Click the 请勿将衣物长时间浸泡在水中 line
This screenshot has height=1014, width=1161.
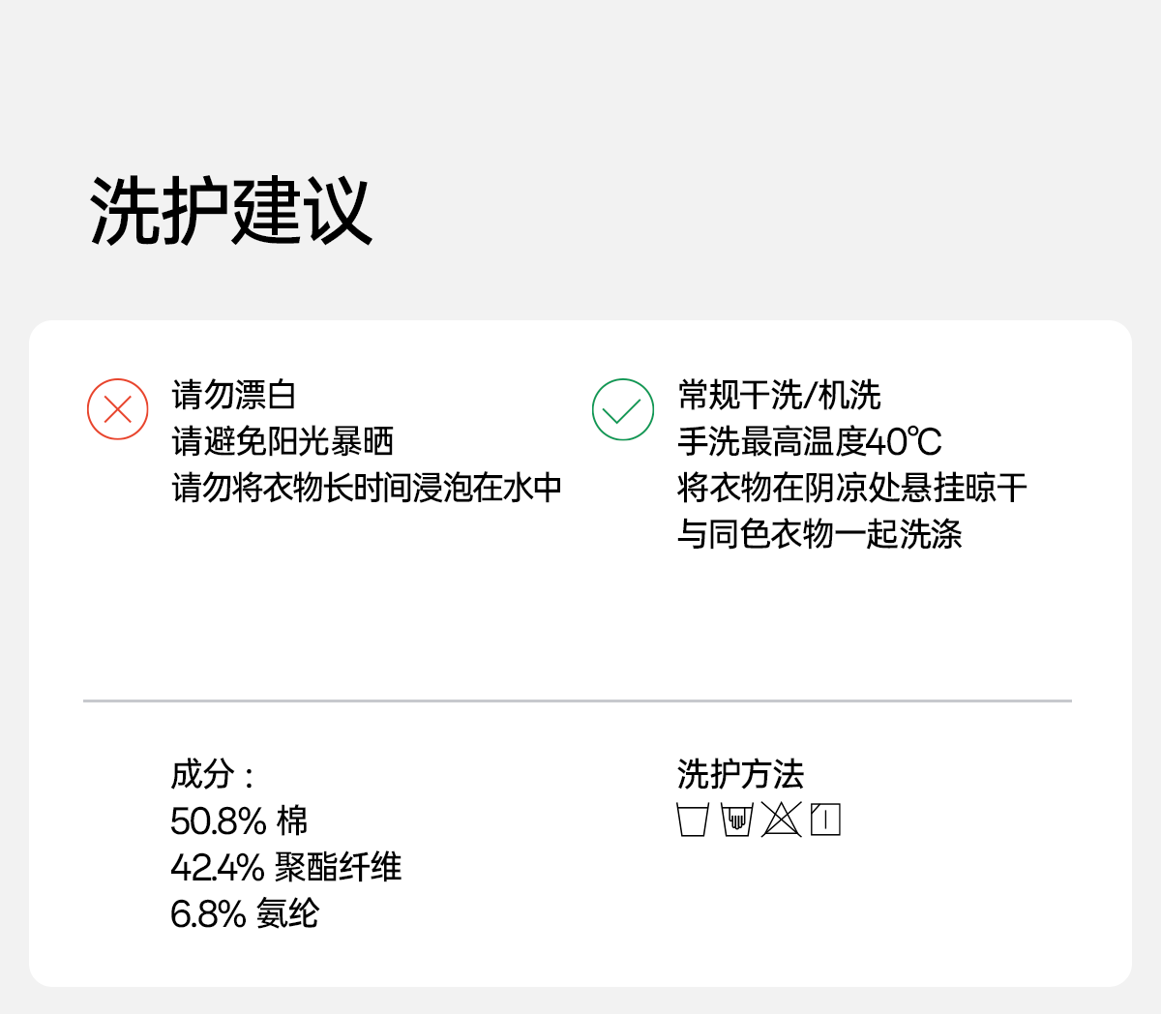coord(367,487)
